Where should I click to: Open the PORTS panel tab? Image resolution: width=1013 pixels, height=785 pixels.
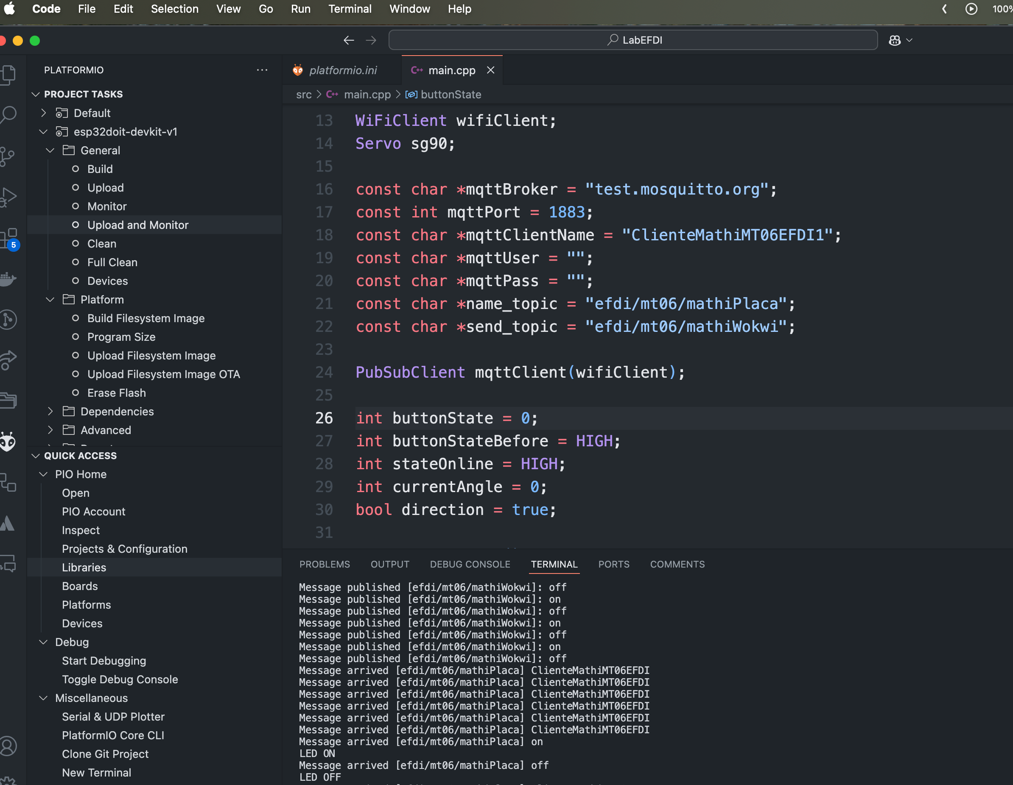(x=614, y=564)
